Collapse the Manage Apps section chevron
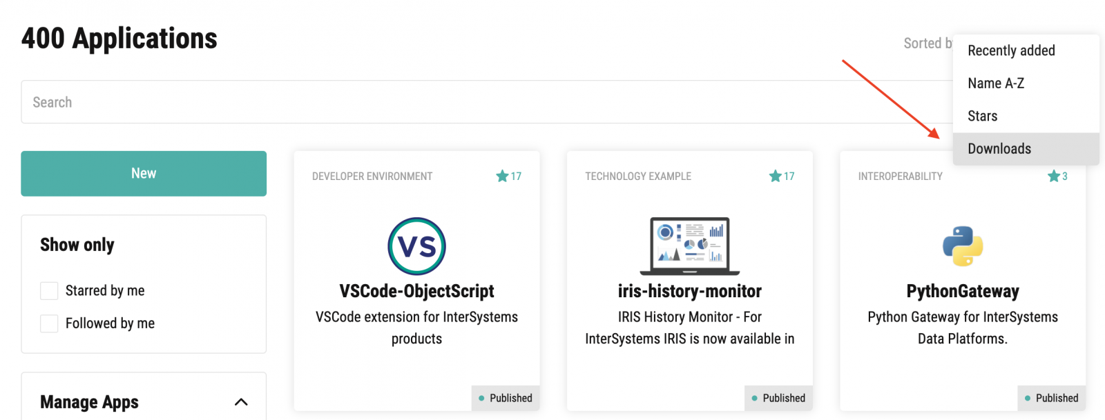1105x420 pixels. point(241,402)
